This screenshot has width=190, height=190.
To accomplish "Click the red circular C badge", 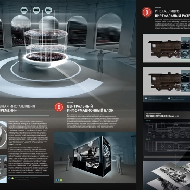I will (x=59, y=107).
